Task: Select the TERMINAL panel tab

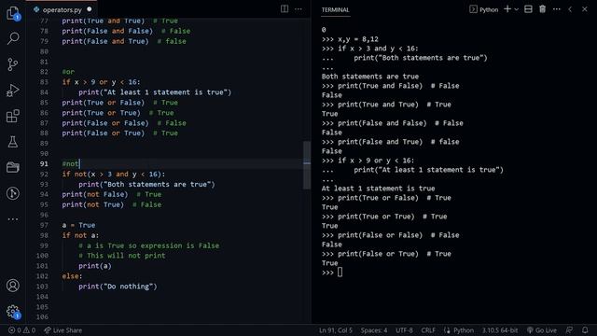Action: 335,10
